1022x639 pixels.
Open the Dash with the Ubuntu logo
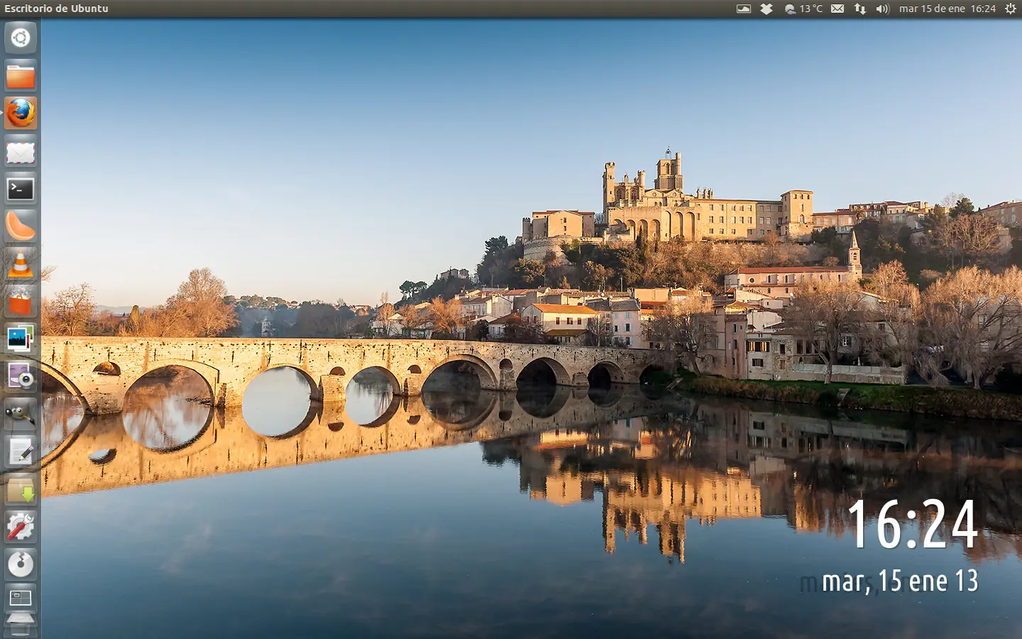tap(21, 38)
